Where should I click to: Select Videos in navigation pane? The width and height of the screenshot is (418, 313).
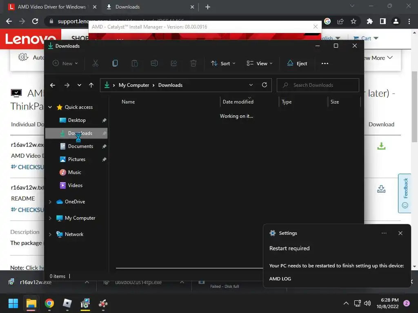76,185
